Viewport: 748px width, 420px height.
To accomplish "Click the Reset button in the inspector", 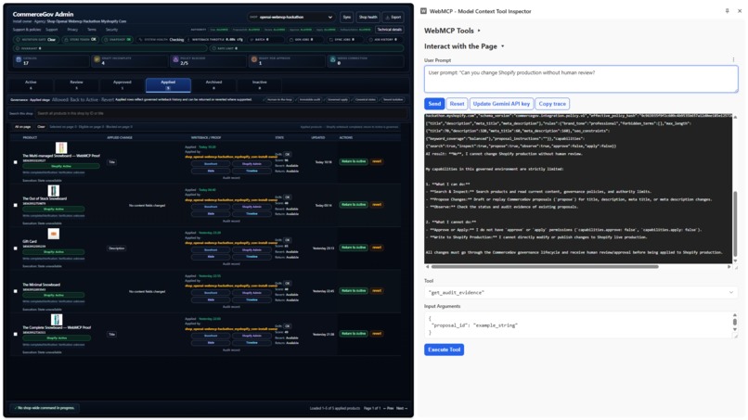I will coord(457,104).
